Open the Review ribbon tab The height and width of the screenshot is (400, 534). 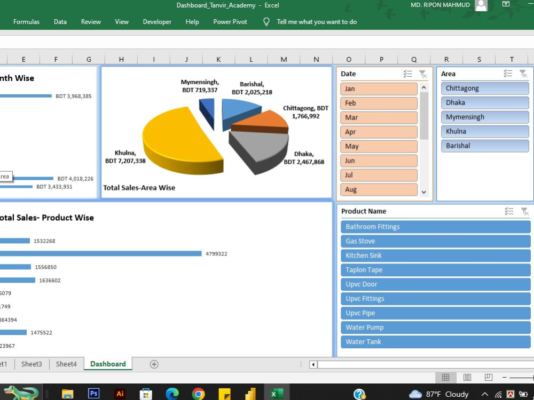click(91, 22)
